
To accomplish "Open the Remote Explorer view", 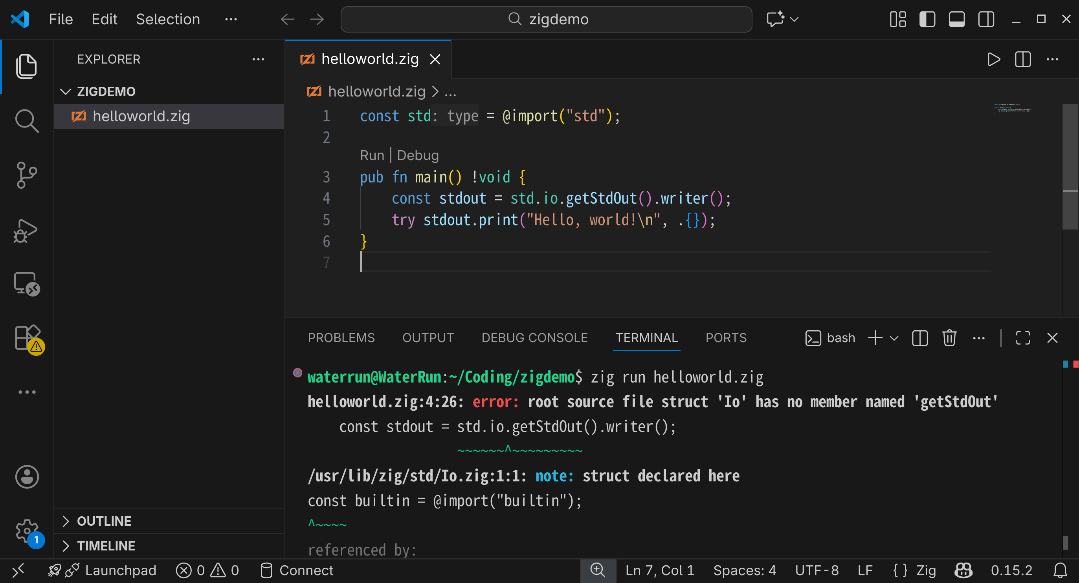I will pos(27,284).
